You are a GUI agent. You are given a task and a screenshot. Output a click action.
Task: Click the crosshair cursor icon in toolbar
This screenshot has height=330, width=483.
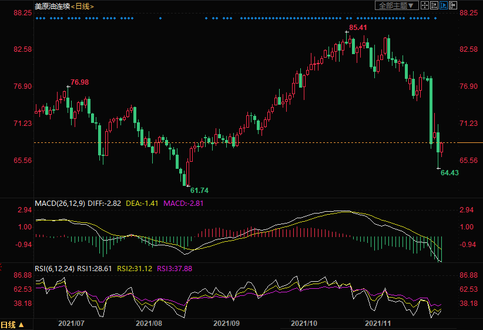tap(426, 5)
